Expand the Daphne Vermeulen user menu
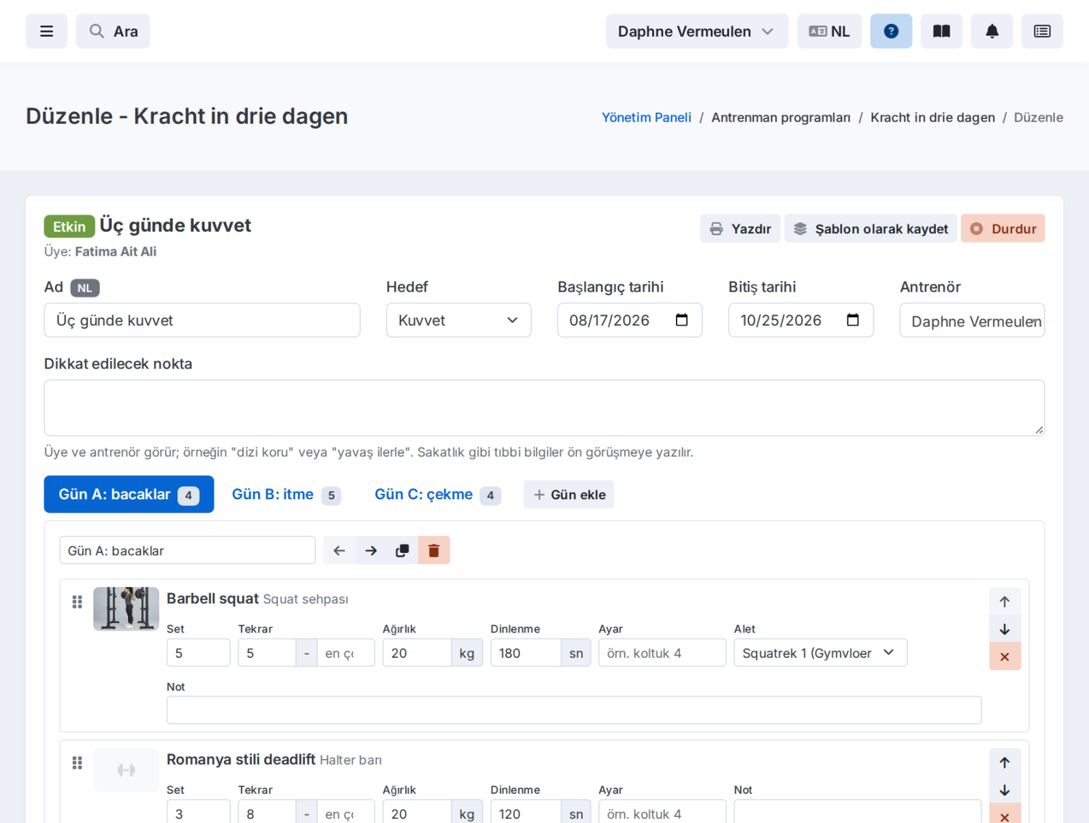 697,31
